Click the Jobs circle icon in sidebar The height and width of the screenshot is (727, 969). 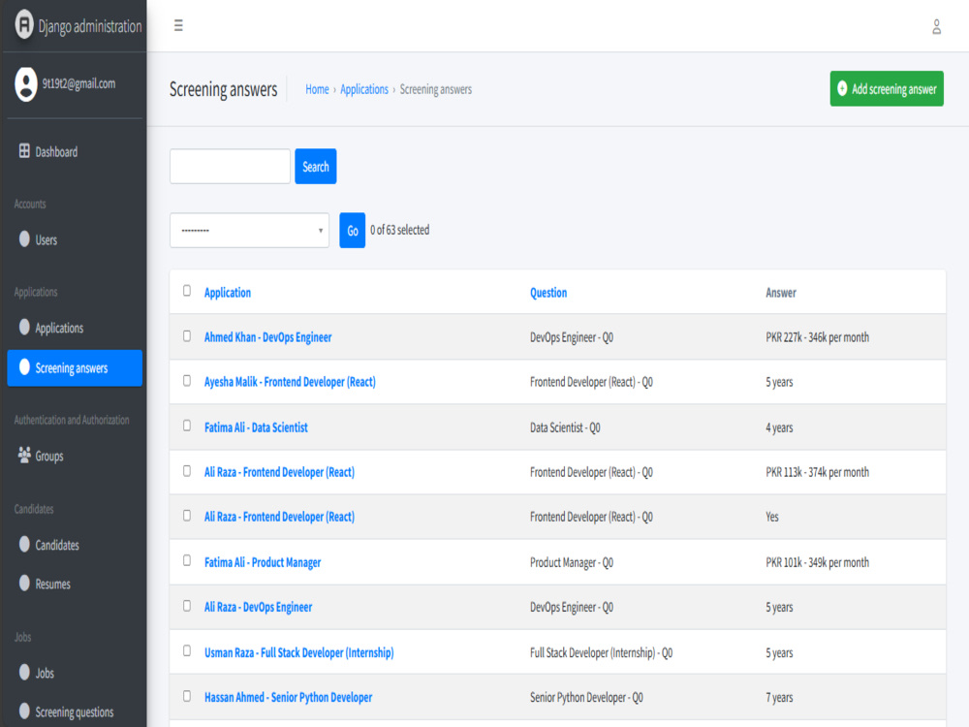[24, 672]
